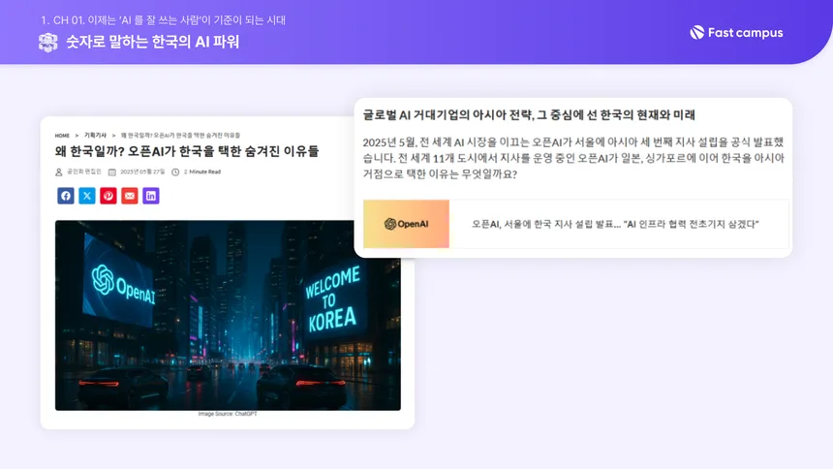Click the night city WELCOME TO KOREA image
The height and width of the screenshot is (469, 833).
228,315
